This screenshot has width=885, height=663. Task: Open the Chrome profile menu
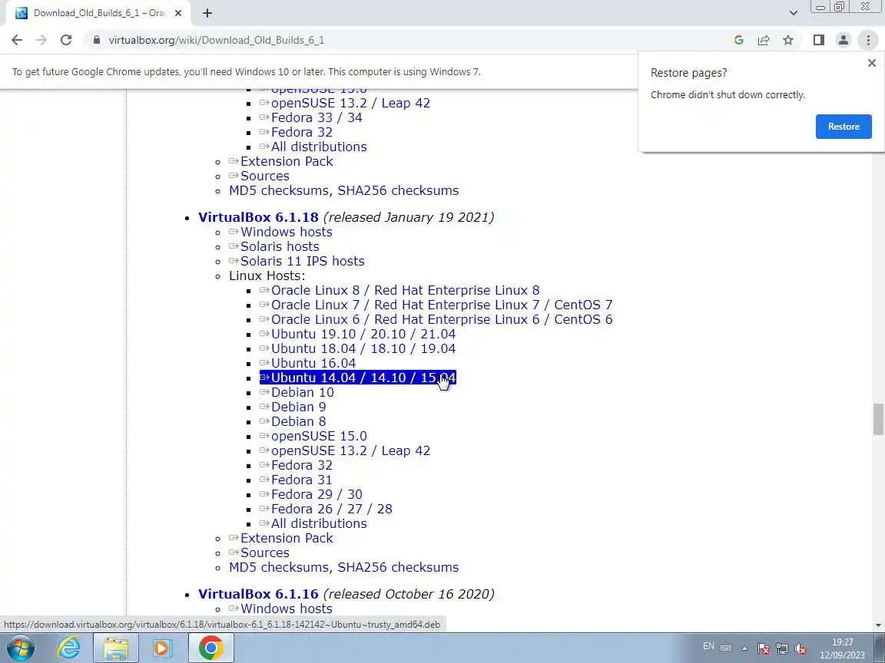click(844, 40)
